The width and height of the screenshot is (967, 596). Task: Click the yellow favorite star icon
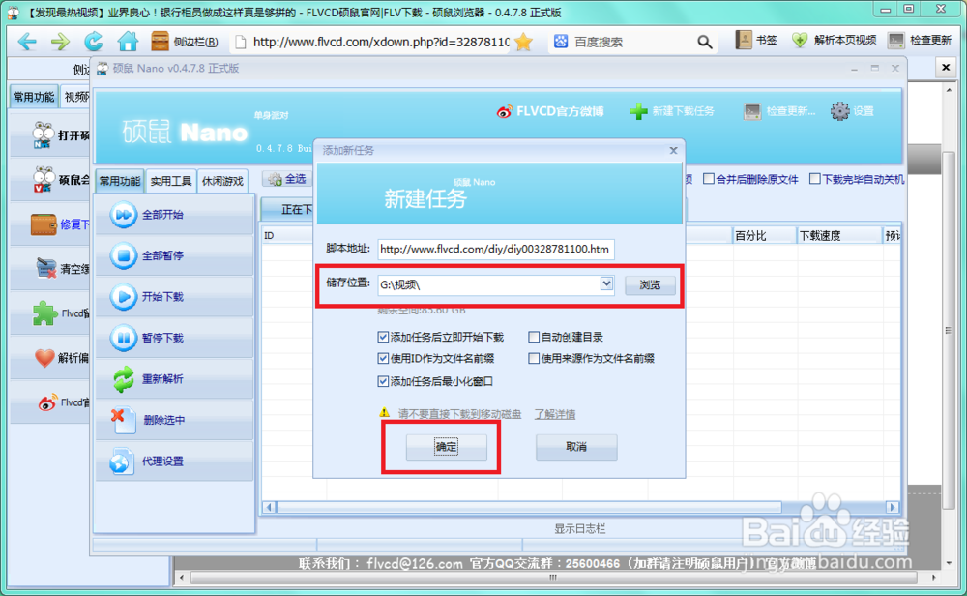coord(523,42)
